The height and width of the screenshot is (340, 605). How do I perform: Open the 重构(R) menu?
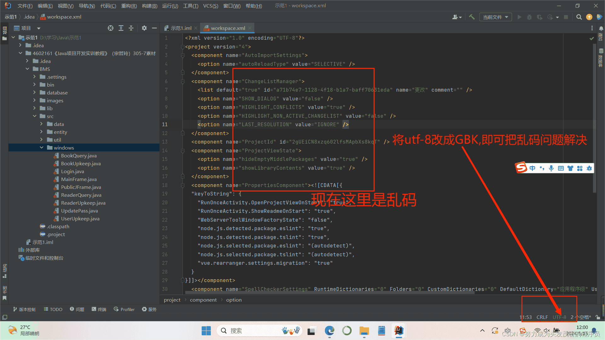(129, 6)
